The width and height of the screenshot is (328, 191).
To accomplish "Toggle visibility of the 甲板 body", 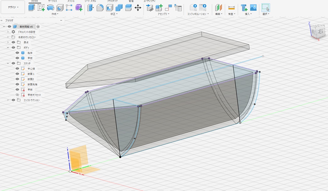I will click(17, 58).
